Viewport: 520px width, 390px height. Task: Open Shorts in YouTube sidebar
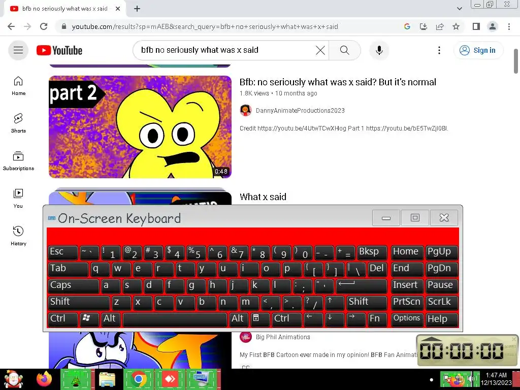point(18,123)
